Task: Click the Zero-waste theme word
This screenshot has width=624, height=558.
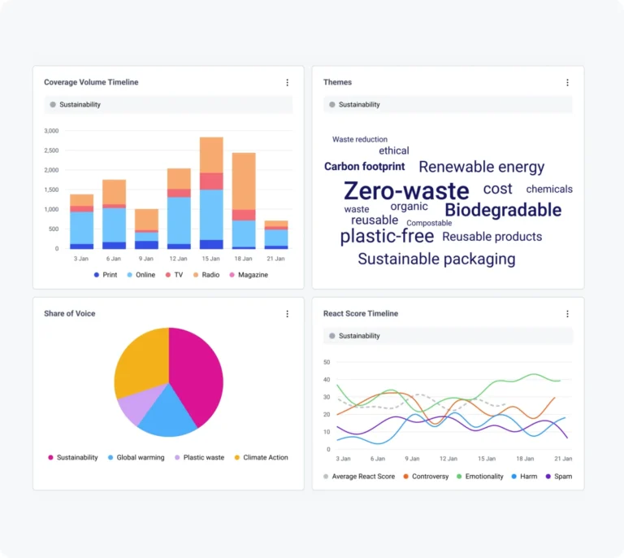Action: (406, 191)
